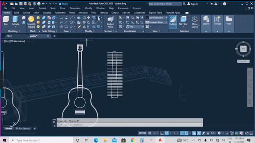Toggle object snap tracking in status bar
Image resolution: width=255 pixels, height=143 pixels.
[182, 133]
